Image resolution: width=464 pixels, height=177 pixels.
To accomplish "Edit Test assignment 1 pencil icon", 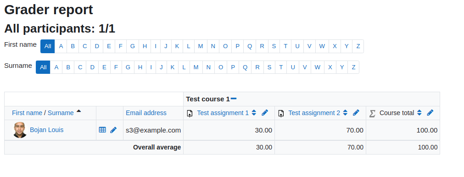I will pos(265,113).
